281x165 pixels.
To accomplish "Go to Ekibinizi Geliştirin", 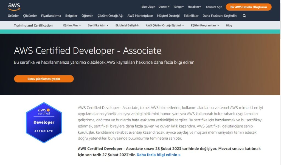I will [127, 25].
